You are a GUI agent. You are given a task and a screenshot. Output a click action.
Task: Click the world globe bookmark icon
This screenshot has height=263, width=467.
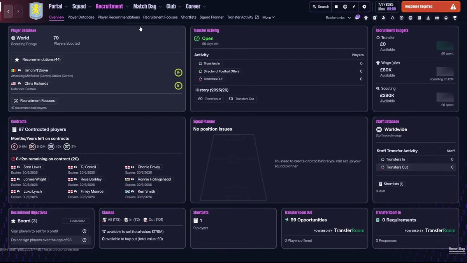tap(410, 18)
